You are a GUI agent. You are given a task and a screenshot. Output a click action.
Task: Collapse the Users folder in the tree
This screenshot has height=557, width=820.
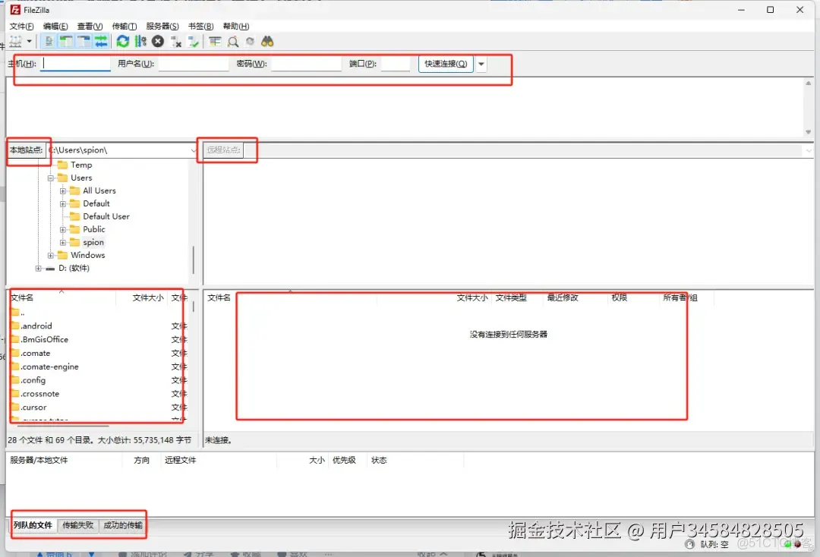click(x=50, y=178)
